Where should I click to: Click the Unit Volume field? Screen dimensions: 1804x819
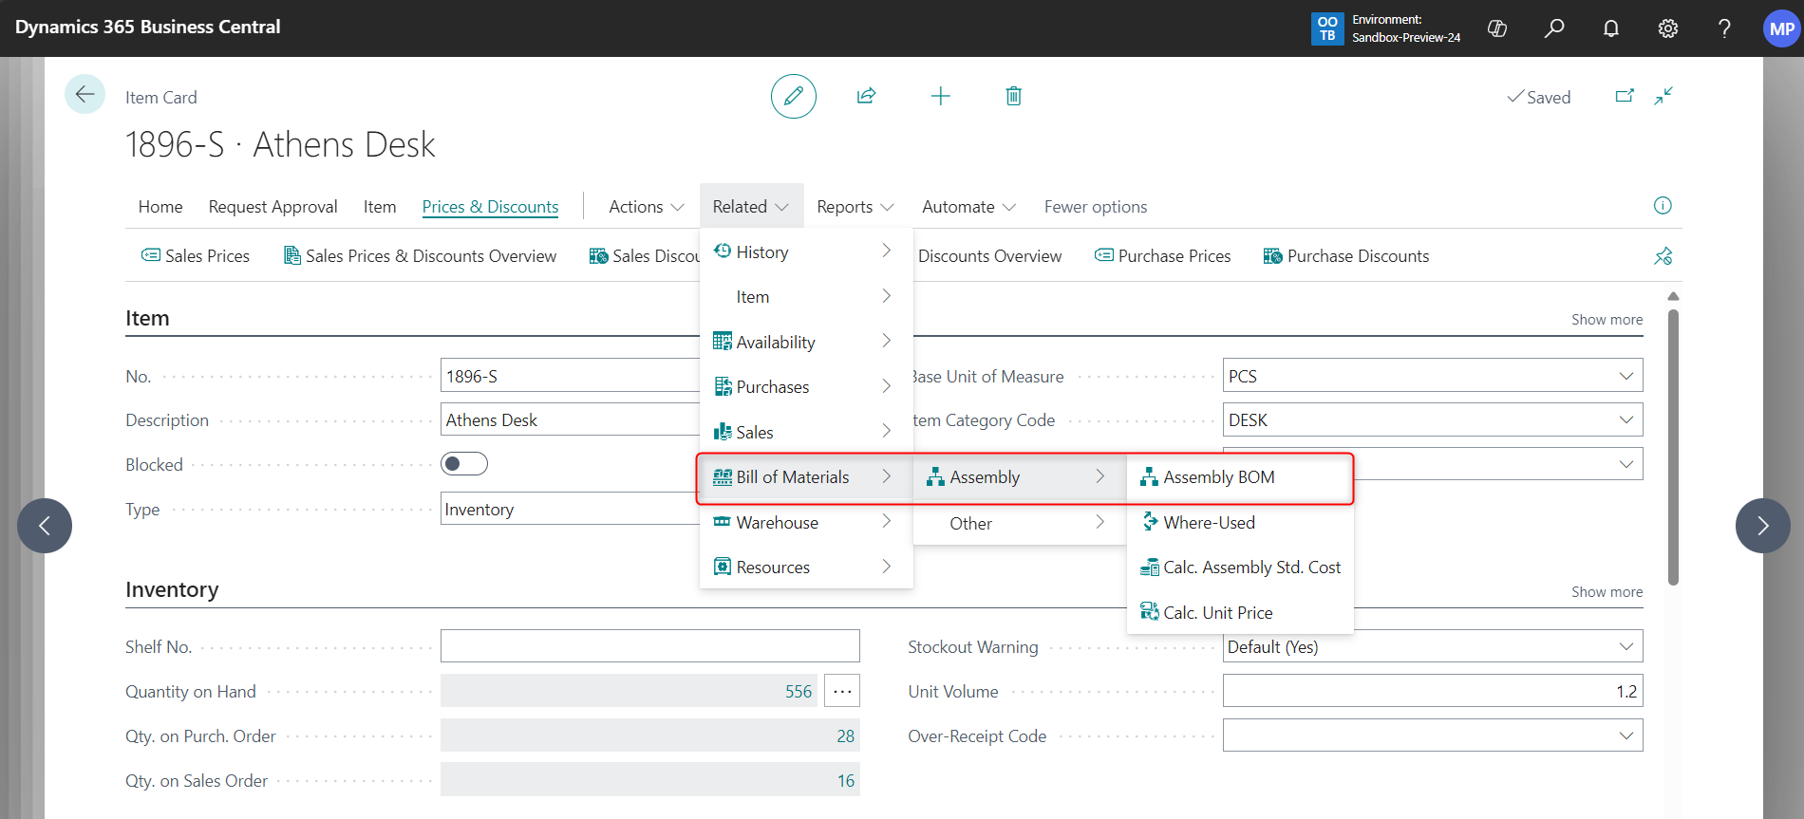click(x=1433, y=691)
